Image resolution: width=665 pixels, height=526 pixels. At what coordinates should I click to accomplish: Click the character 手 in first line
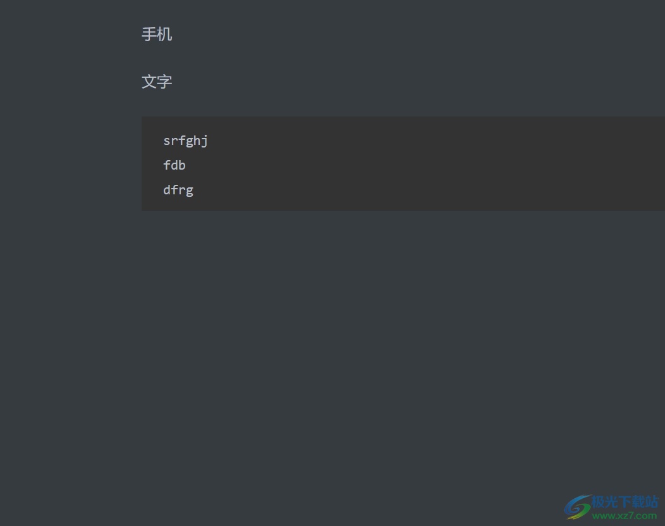pyautogui.click(x=149, y=34)
